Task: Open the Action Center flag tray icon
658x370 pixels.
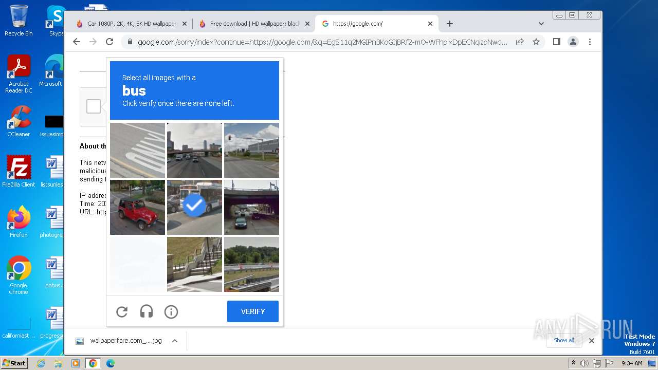Action: coord(608,363)
